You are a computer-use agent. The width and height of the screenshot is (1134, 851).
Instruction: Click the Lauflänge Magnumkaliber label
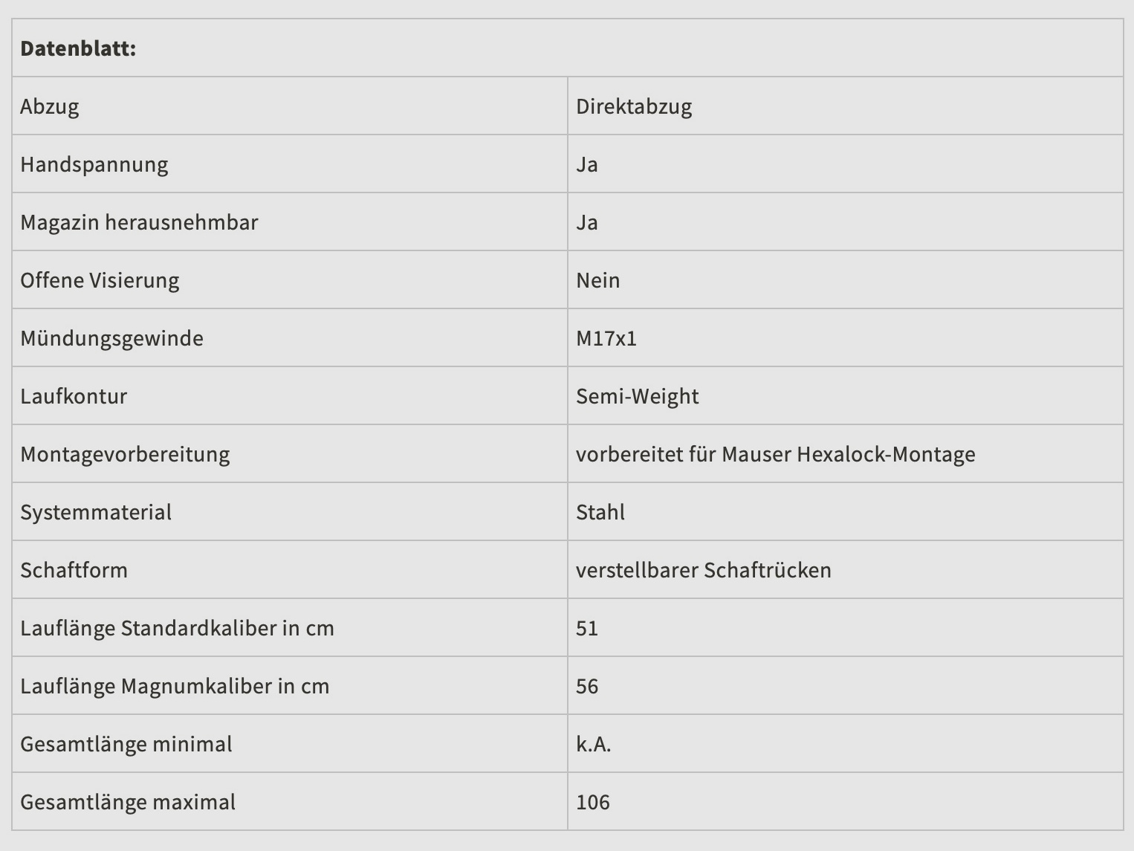[x=175, y=686]
